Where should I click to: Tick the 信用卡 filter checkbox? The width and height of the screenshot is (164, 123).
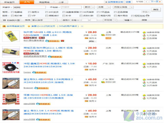click(30, 12)
